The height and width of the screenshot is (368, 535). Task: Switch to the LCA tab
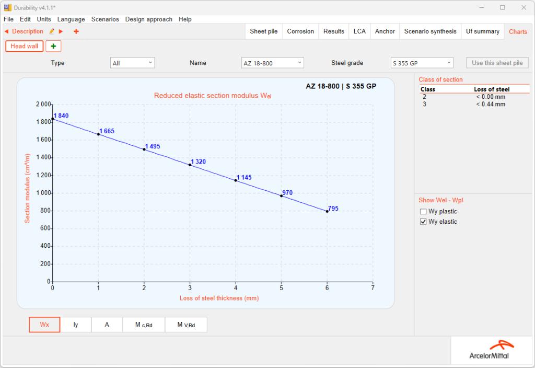359,31
